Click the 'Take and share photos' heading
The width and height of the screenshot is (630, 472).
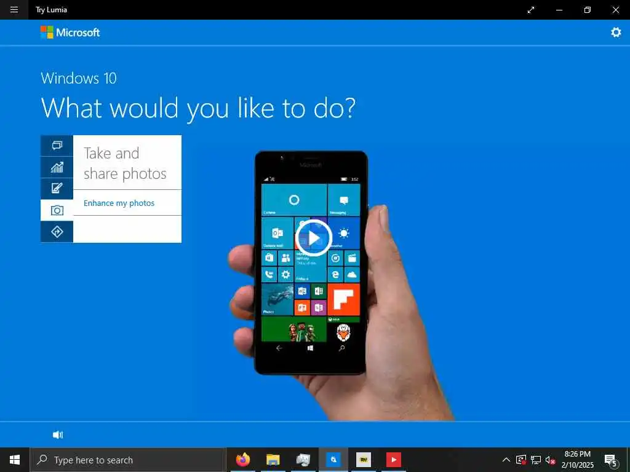click(124, 163)
